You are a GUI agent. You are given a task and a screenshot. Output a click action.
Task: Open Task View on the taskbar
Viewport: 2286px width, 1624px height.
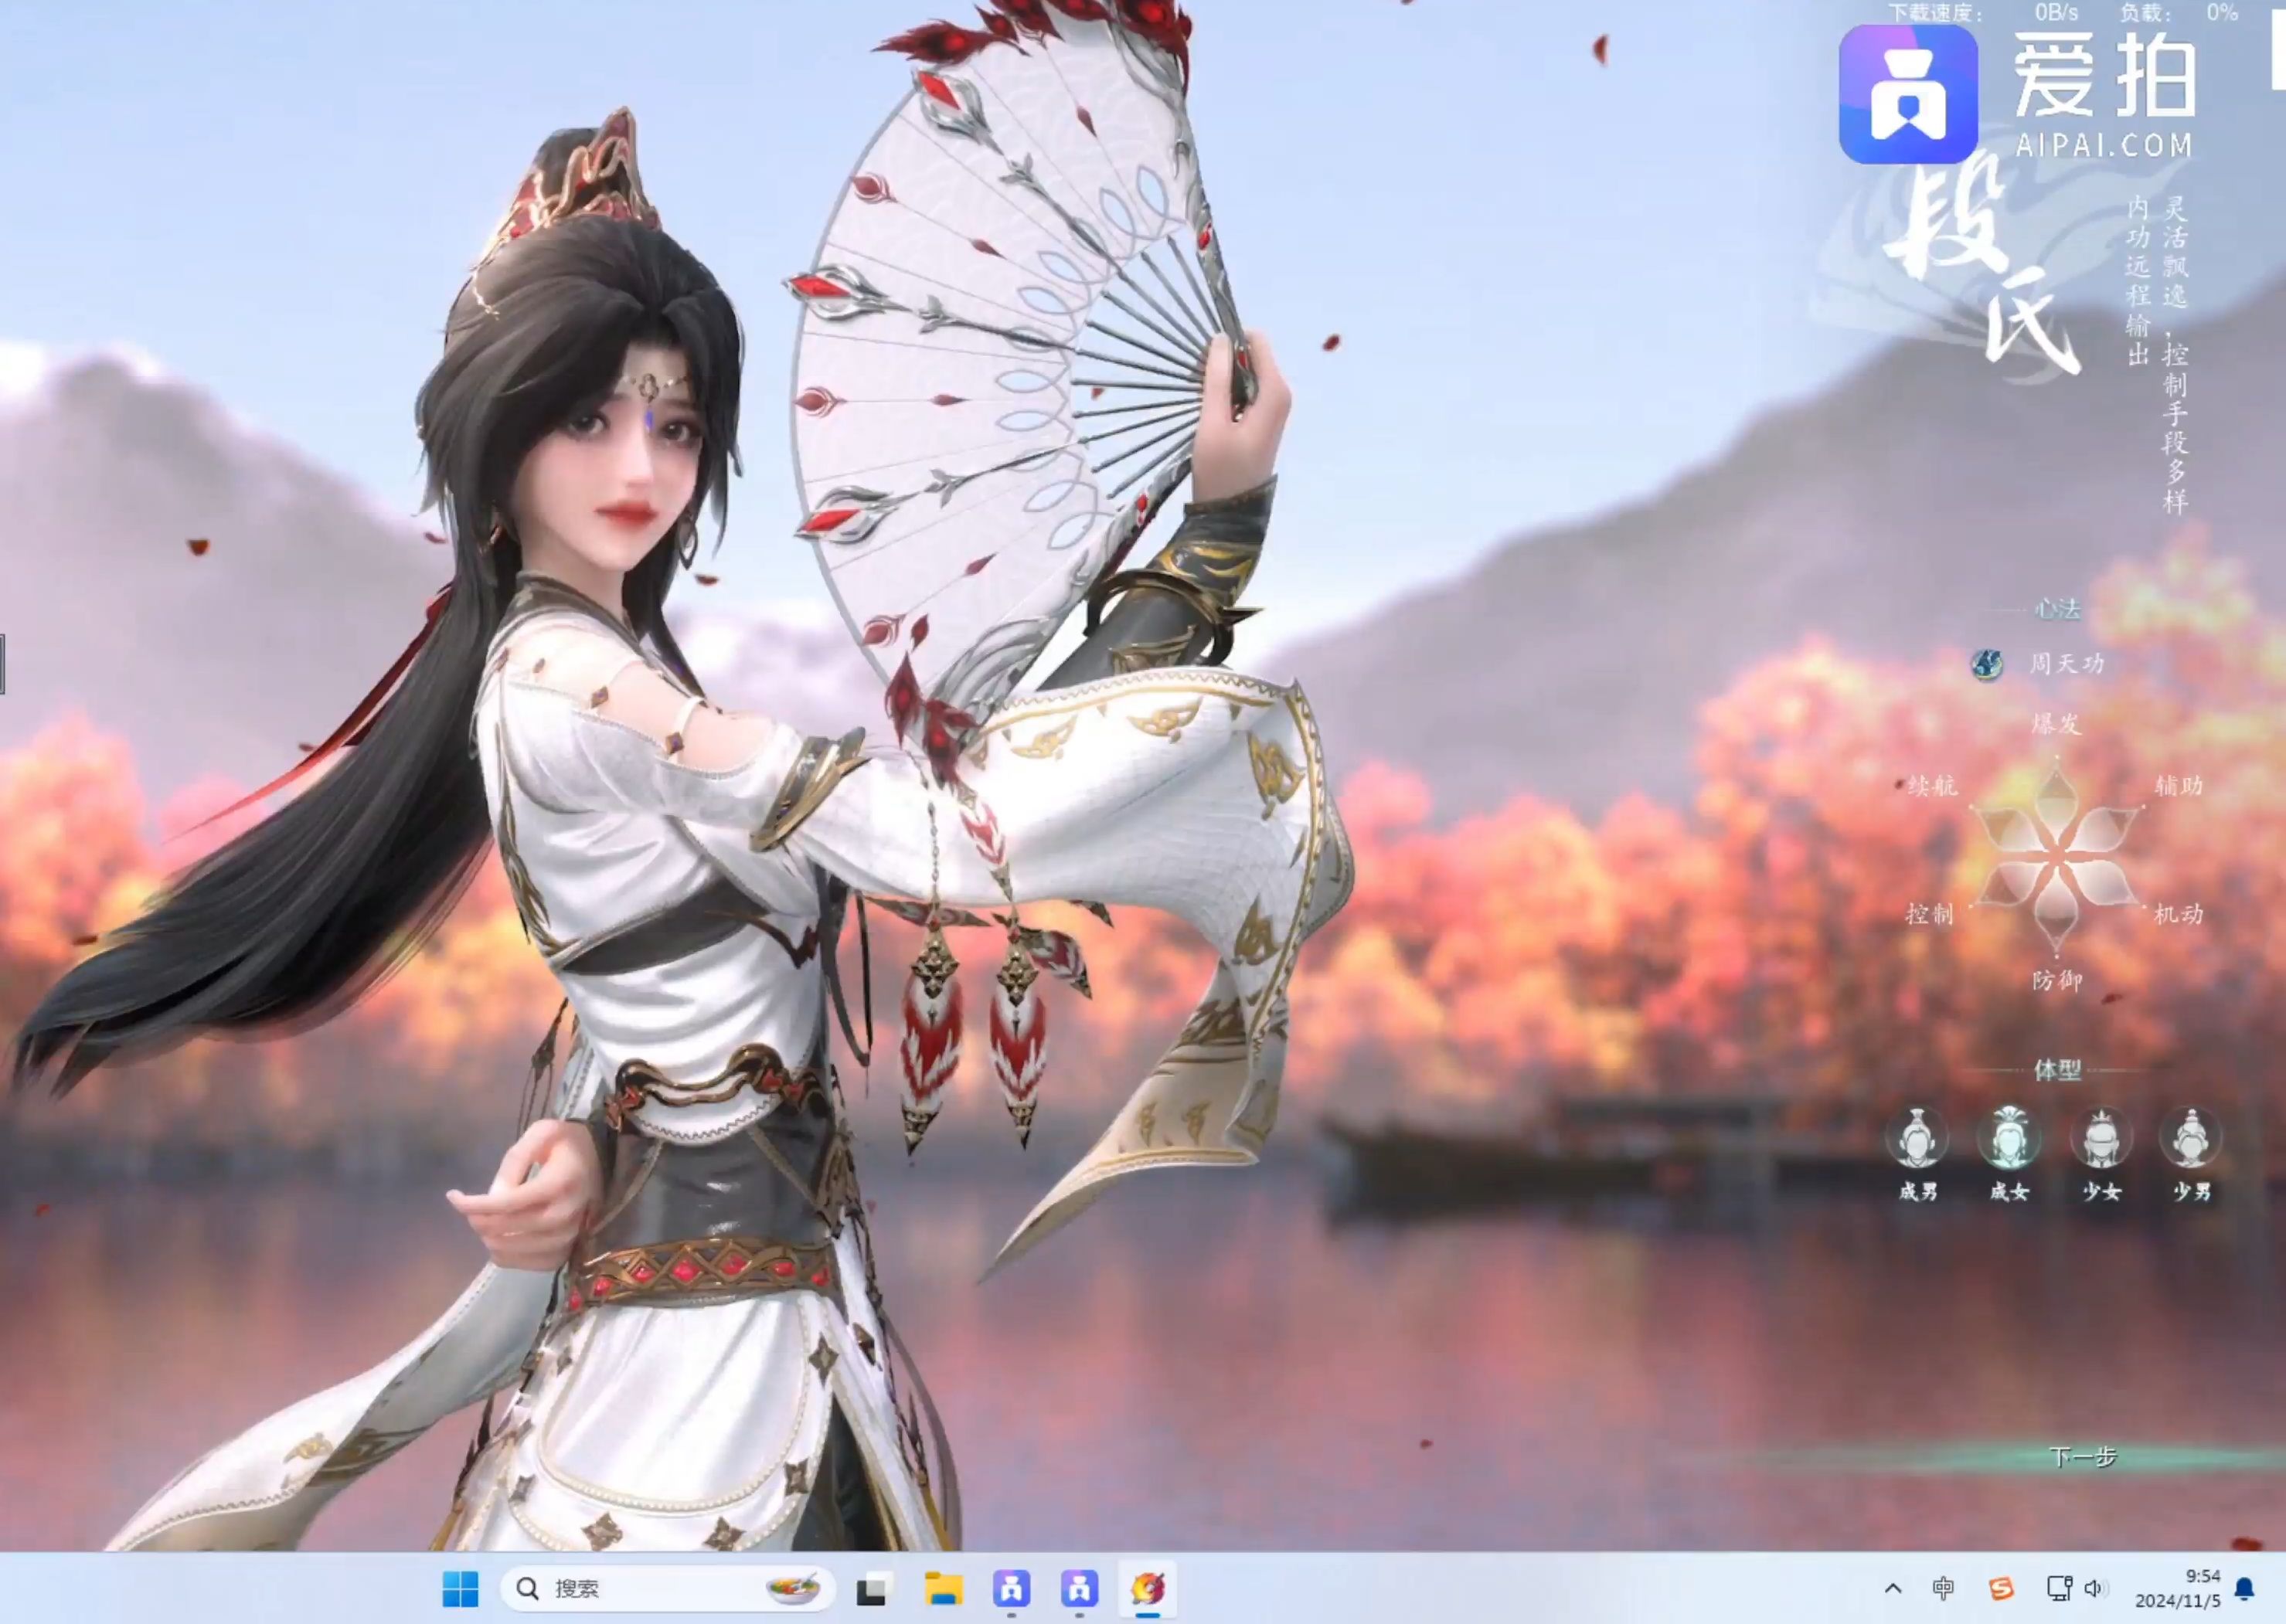tap(873, 1588)
